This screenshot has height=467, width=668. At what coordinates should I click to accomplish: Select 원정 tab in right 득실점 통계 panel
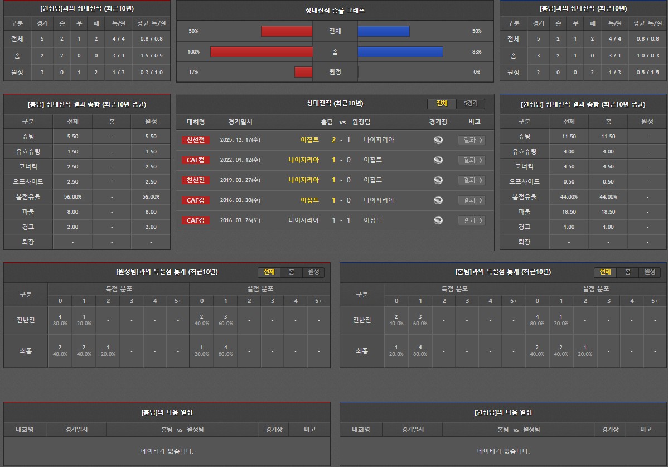click(x=649, y=272)
